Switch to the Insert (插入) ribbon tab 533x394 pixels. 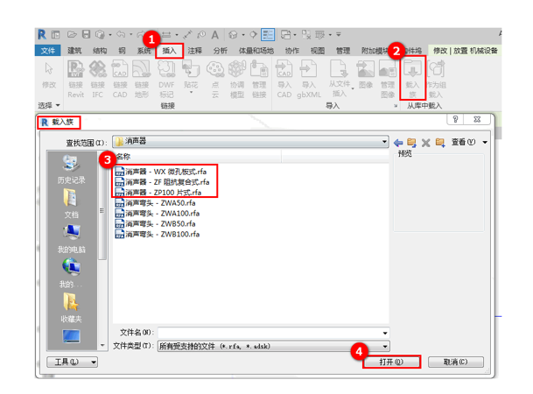pyautogui.click(x=170, y=52)
